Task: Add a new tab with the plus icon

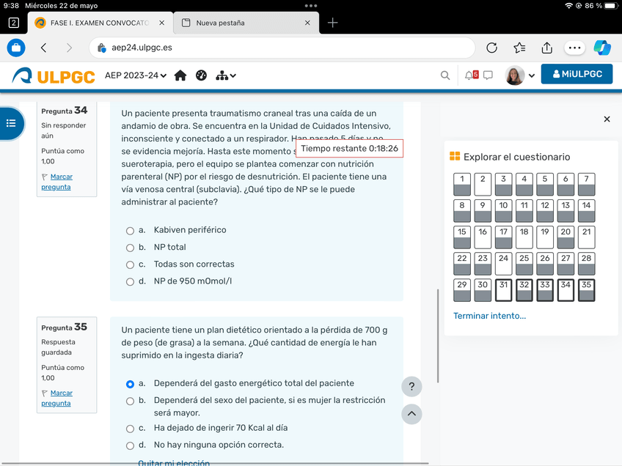Action: click(x=332, y=23)
